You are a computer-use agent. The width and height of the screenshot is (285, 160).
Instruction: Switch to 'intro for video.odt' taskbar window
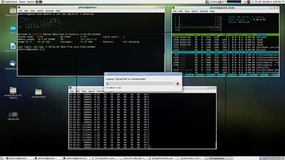[x=133, y=158]
